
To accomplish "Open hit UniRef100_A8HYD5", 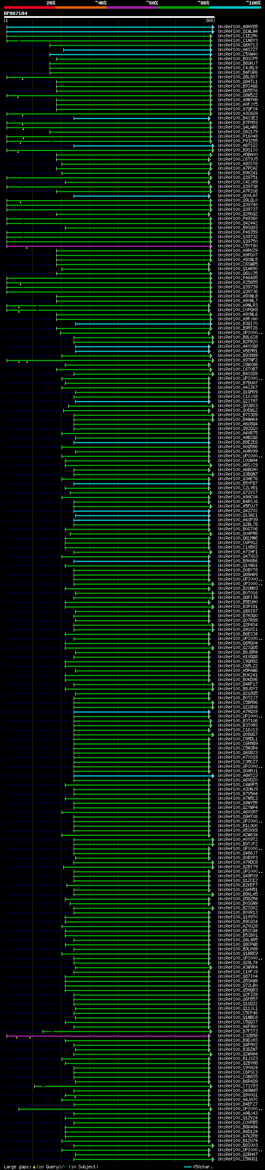I will 238,27.
